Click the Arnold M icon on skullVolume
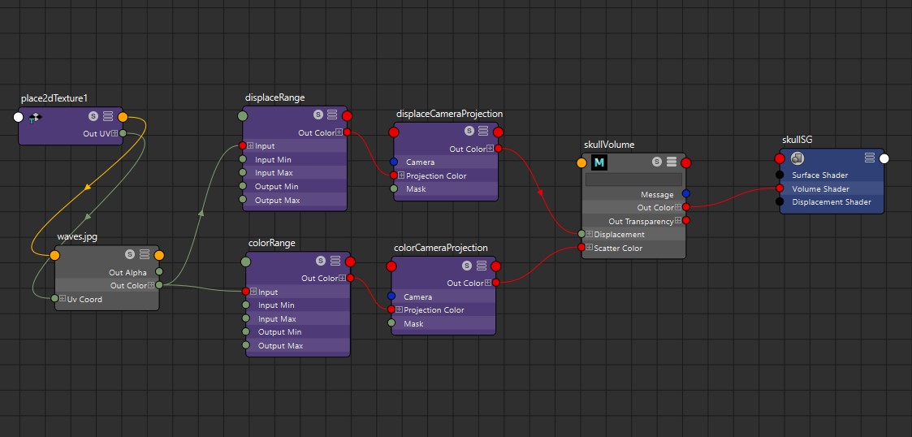 pyautogui.click(x=600, y=162)
